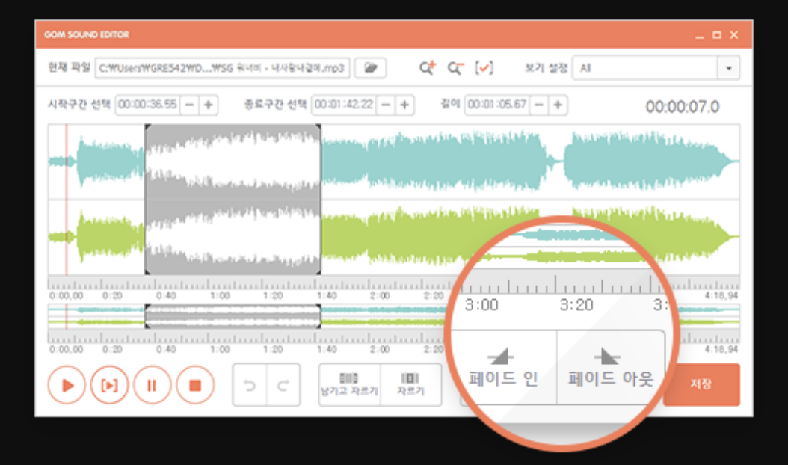Play only the selected section
Image resolution: width=788 pixels, height=465 pixels.
coord(109,385)
